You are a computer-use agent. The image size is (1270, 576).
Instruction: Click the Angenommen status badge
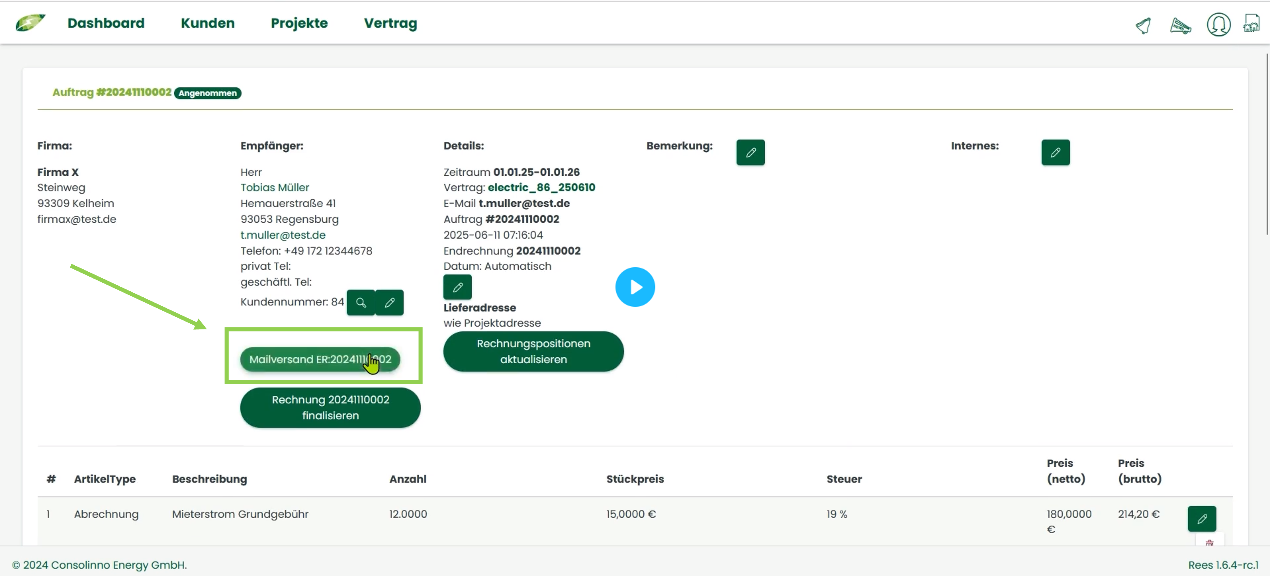coord(208,93)
